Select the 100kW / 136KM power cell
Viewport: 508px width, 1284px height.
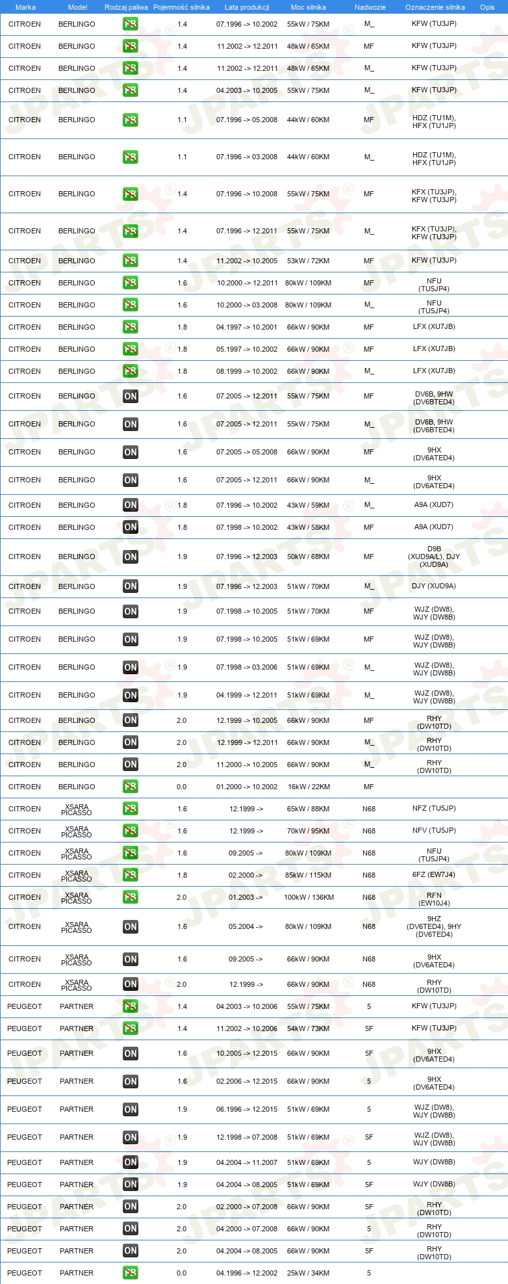309,897
